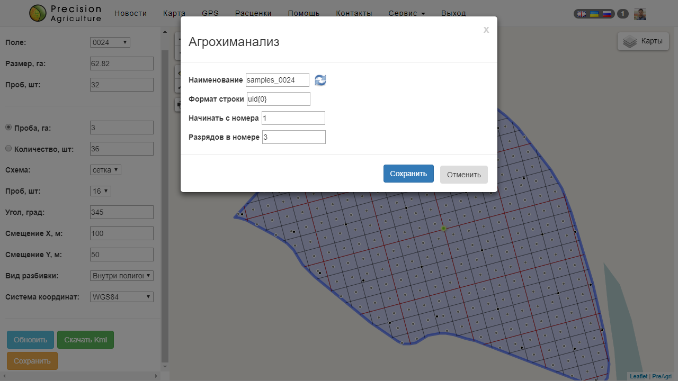Switch language with the UK flag
Screen dimensions: 678x381
coord(582,14)
